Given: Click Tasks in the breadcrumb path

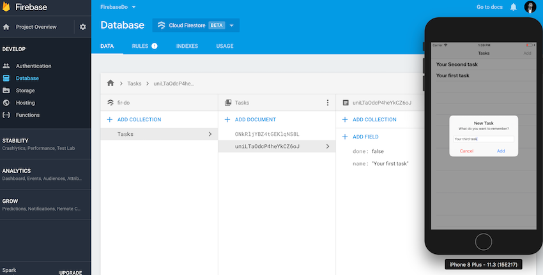Looking at the screenshot, I should (x=134, y=84).
